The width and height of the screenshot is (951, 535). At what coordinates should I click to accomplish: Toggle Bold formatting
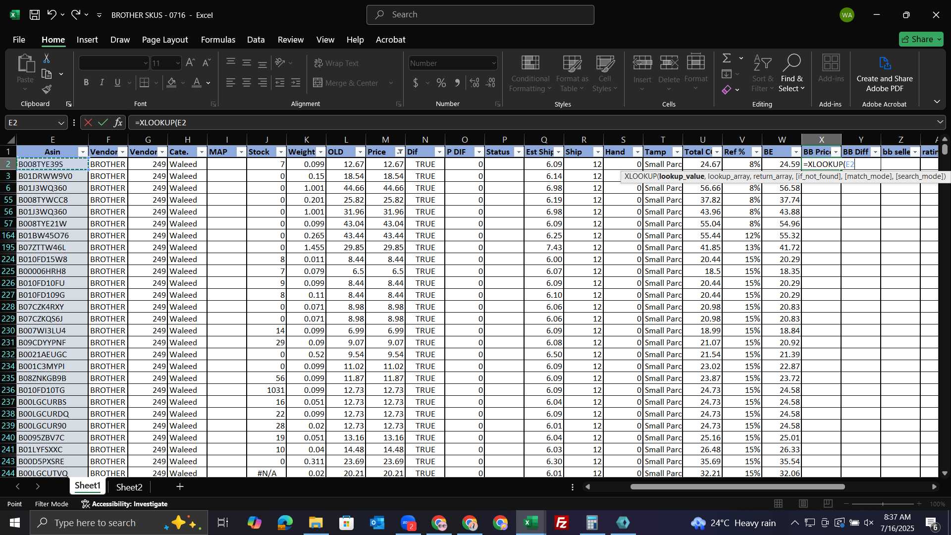coord(86,83)
